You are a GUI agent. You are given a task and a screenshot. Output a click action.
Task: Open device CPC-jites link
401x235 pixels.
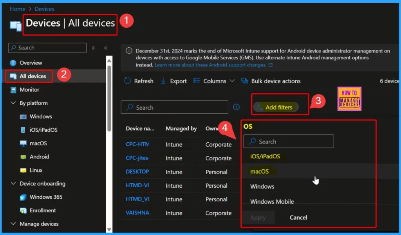(x=137, y=158)
